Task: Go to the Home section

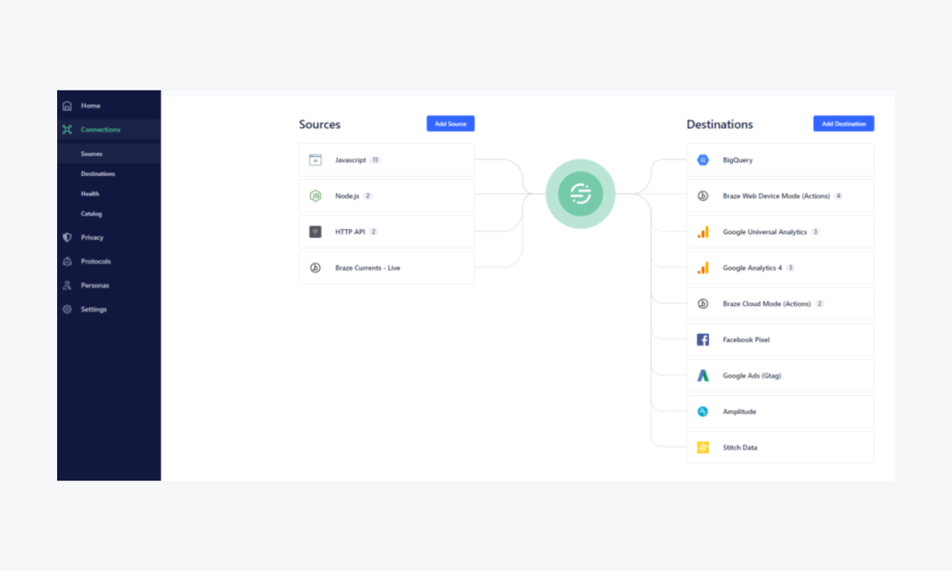Action: (90, 105)
